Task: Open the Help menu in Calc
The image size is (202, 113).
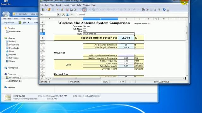Action: point(93,5)
